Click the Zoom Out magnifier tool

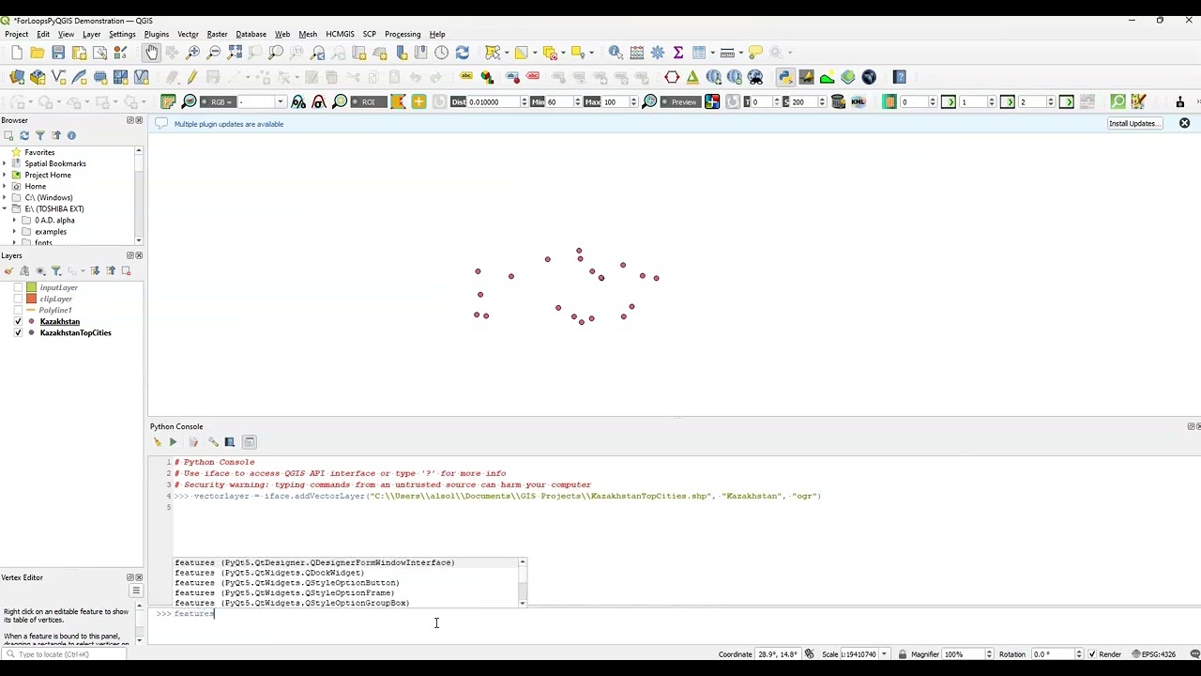(214, 53)
